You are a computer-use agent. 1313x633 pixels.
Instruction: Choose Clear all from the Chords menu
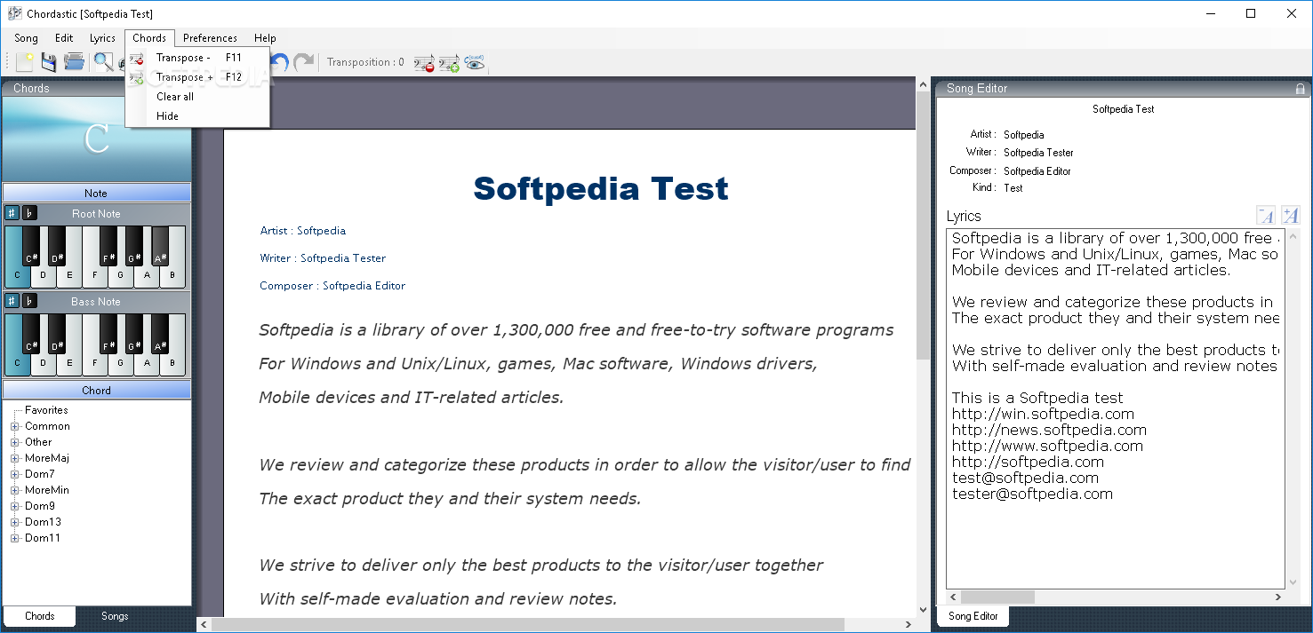(197, 97)
